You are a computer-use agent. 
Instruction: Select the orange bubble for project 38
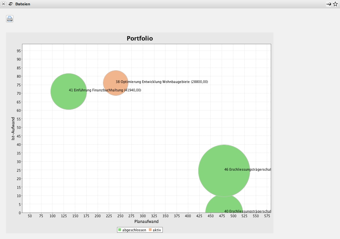point(110,84)
